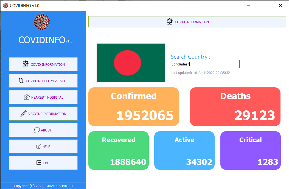Screen dimensions: 289x189
Task: Open the COVID INFORMATION sidebar label
Action: tap(48, 65)
